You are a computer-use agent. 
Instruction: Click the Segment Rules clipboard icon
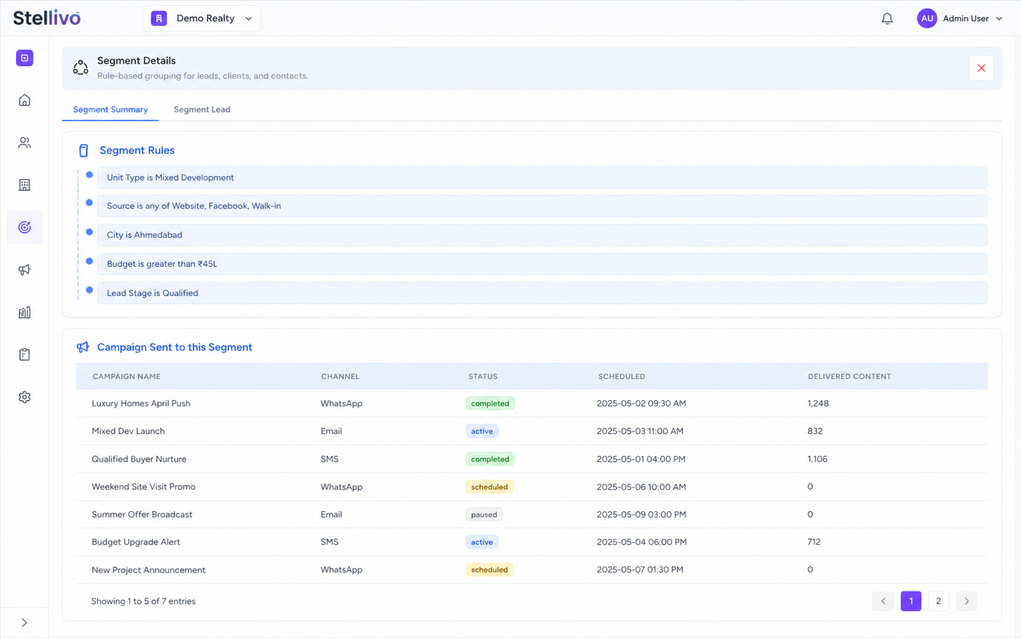coord(84,150)
